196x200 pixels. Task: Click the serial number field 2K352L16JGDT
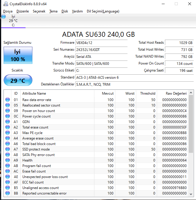[x=101, y=49]
